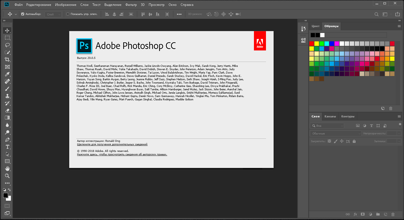Click the create new group folder icon
Screen dimensions: 404x220
(x=378, y=214)
